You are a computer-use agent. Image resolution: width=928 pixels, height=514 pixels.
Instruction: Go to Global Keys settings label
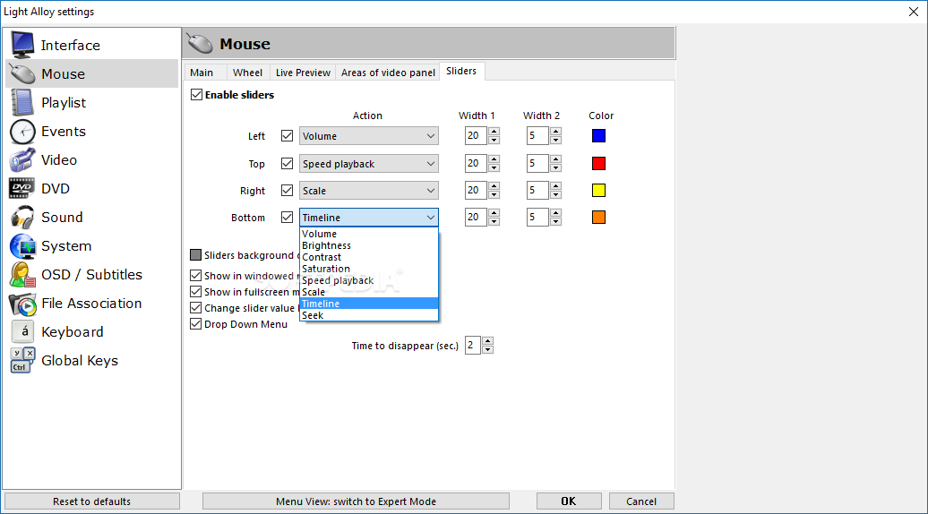click(x=80, y=361)
